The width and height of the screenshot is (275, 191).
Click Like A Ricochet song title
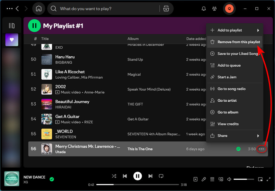[x=70, y=72]
